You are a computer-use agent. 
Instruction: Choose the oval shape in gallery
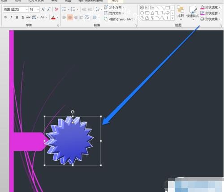[x=142, y=13]
